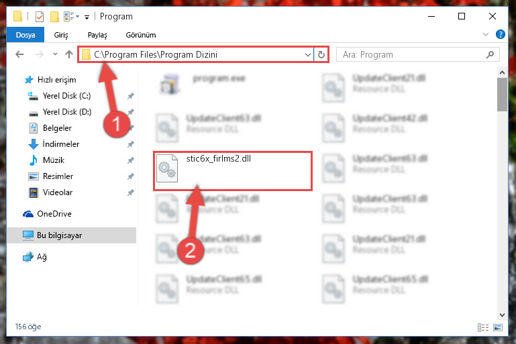
Task: Click the search magnifier icon
Action: [x=490, y=54]
